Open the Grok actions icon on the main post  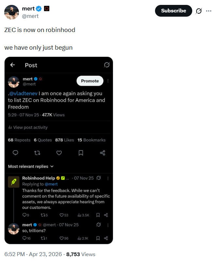click(x=199, y=11)
